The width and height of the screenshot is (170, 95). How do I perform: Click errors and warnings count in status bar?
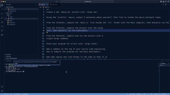(6, 94)
